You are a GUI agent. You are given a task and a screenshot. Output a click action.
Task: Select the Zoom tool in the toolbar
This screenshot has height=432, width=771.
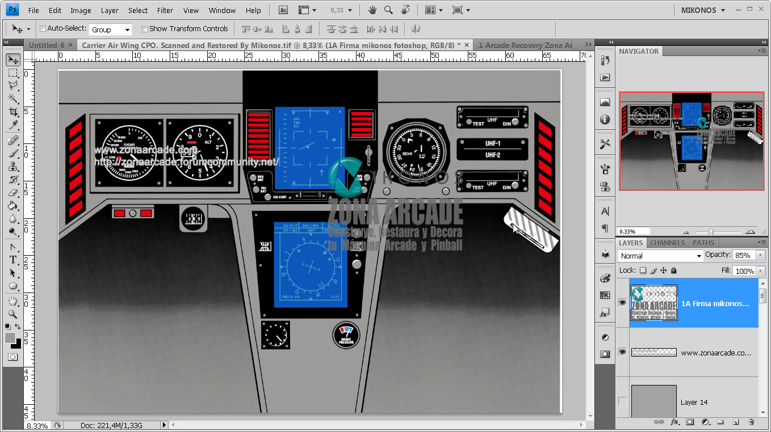point(13,314)
